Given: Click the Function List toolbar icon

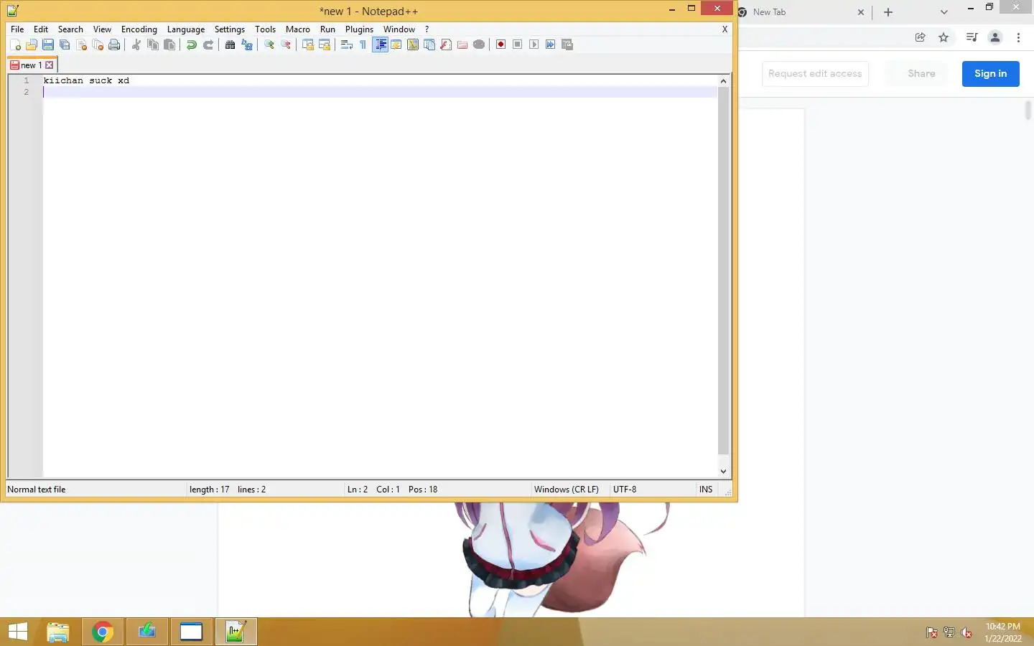Looking at the screenshot, I should point(446,45).
